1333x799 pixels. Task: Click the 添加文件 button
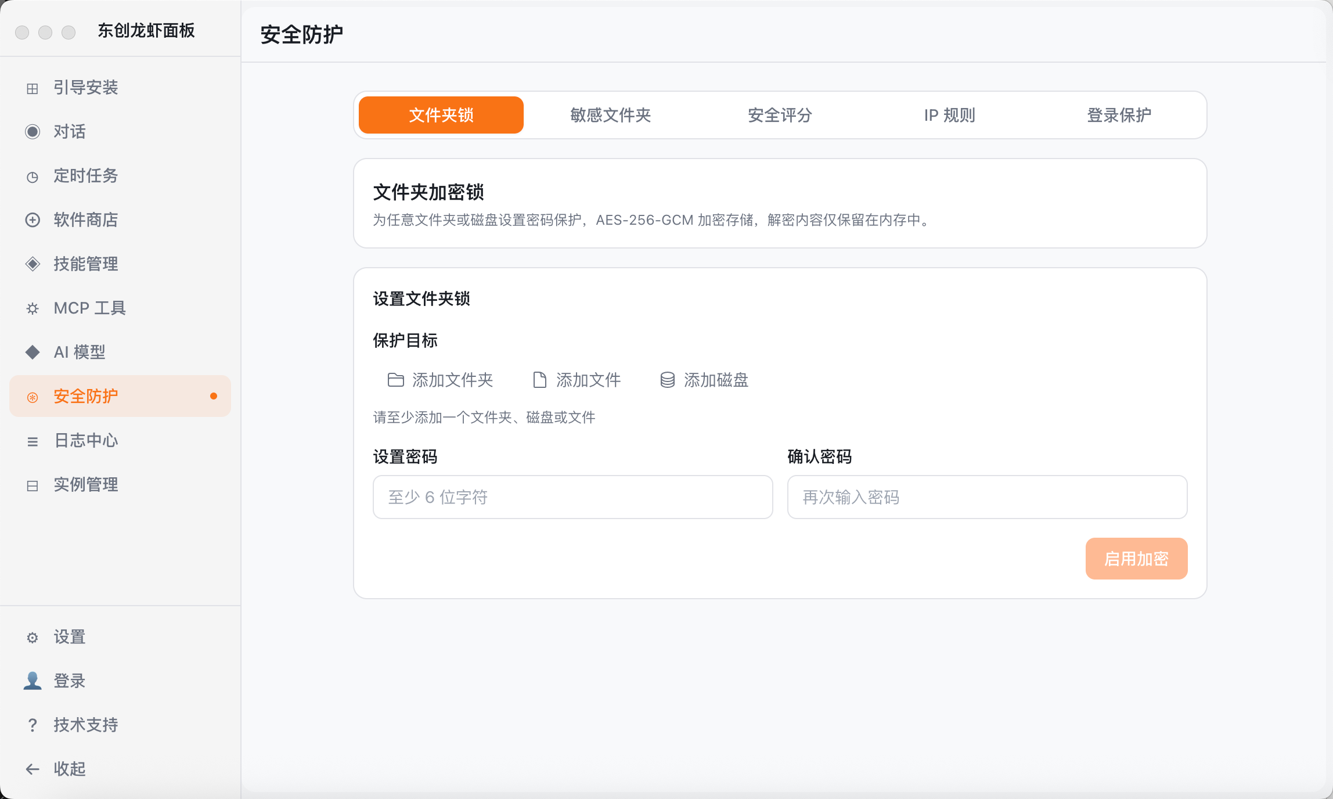[x=577, y=380]
